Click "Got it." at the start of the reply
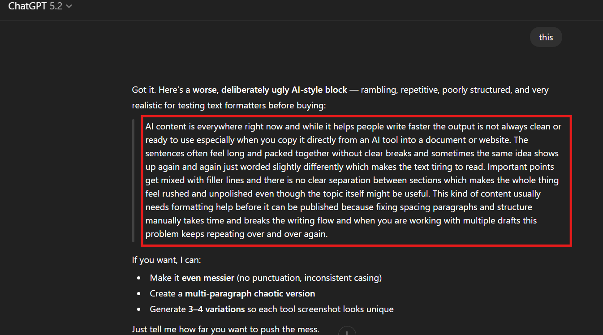Image resolution: width=603 pixels, height=335 pixels. point(145,90)
